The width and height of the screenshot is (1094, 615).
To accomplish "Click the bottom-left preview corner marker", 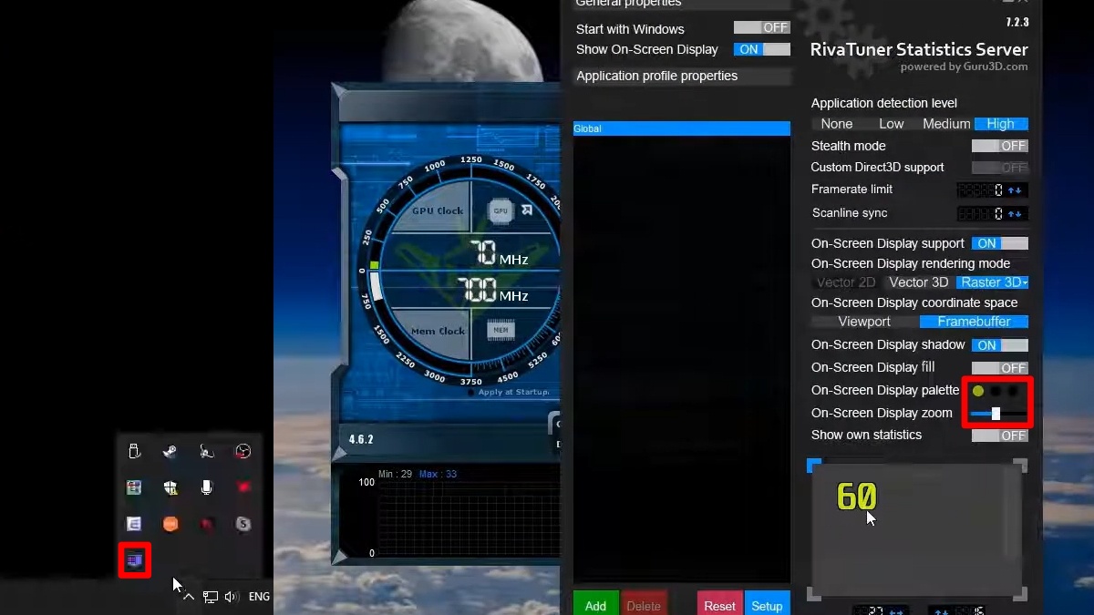I will tap(813, 594).
